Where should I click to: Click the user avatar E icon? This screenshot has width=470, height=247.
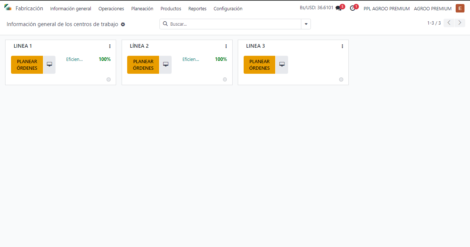(460, 8)
